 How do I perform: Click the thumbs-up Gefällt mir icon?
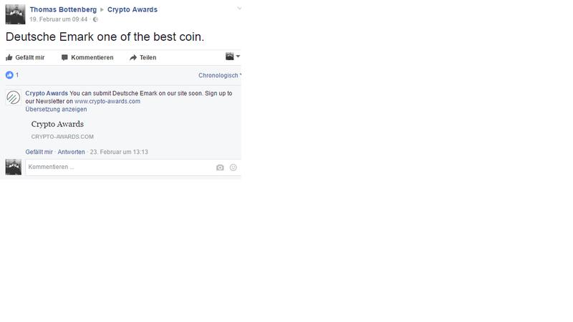pyautogui.click(x=9, y=57)
